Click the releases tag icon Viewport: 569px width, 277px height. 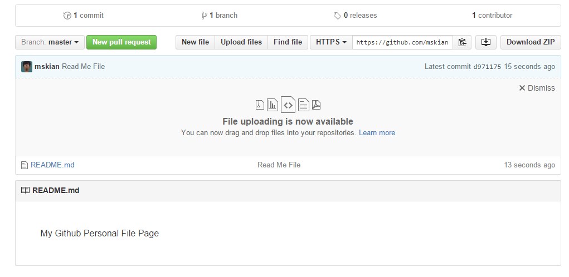click(337, 16)
